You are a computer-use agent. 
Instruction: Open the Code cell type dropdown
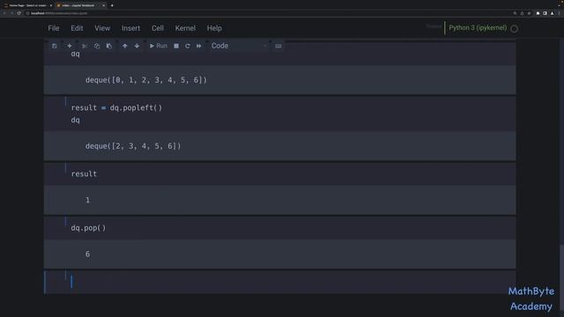(239, 46)
